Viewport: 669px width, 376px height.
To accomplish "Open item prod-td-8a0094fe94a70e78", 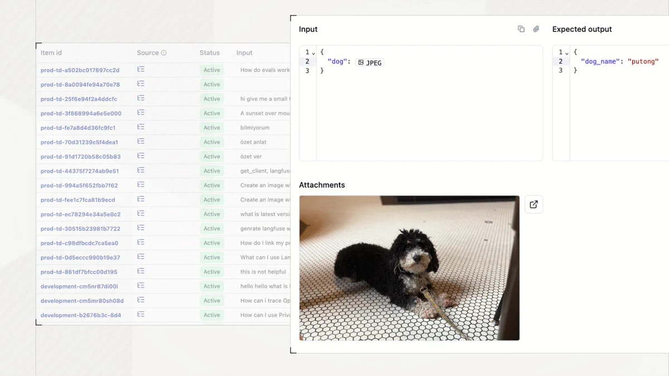I will coord(80,85).
